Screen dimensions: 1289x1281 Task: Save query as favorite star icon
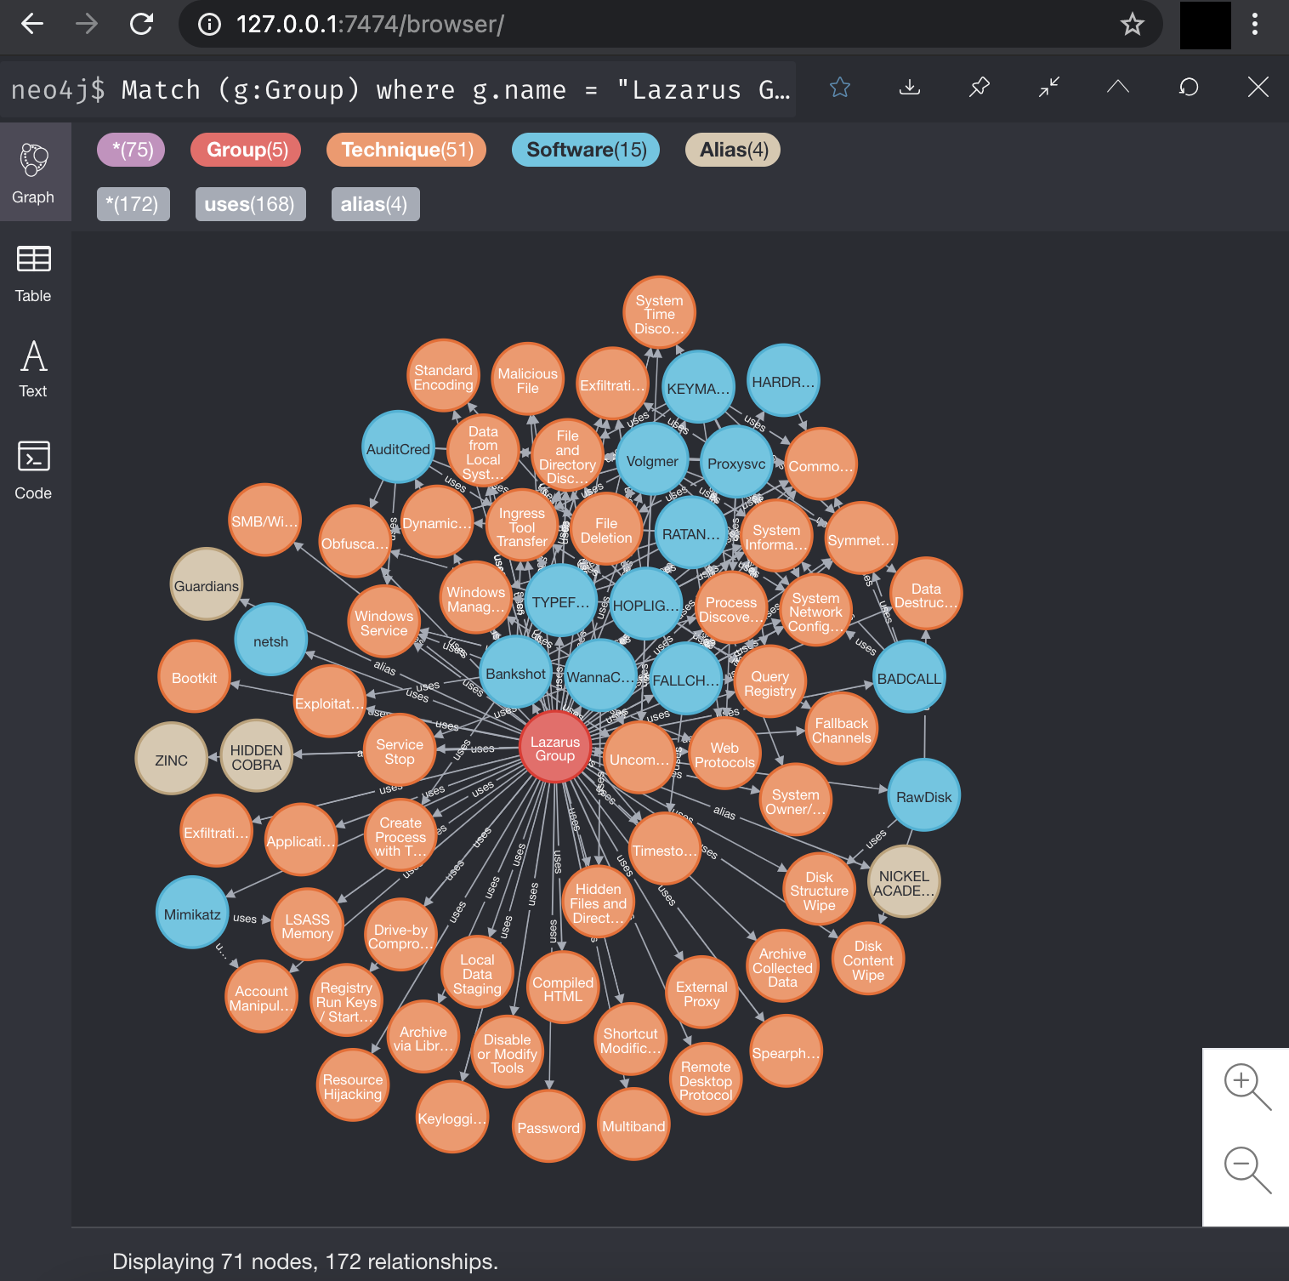840,87
